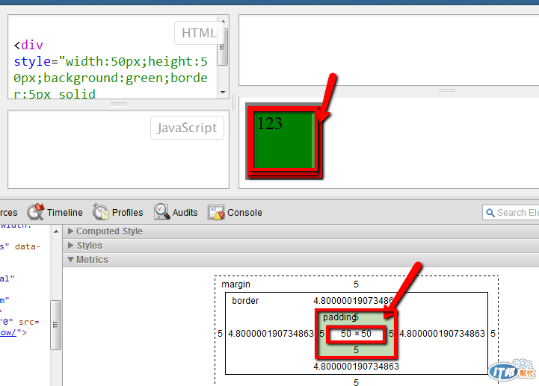Switch to Console tab label
This screenshot has height=386, width=539.
click(244, 213)
